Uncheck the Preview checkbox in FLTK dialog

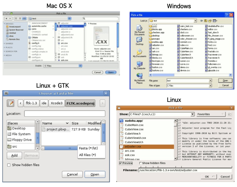pyautogui.click(x=121, y=163)
